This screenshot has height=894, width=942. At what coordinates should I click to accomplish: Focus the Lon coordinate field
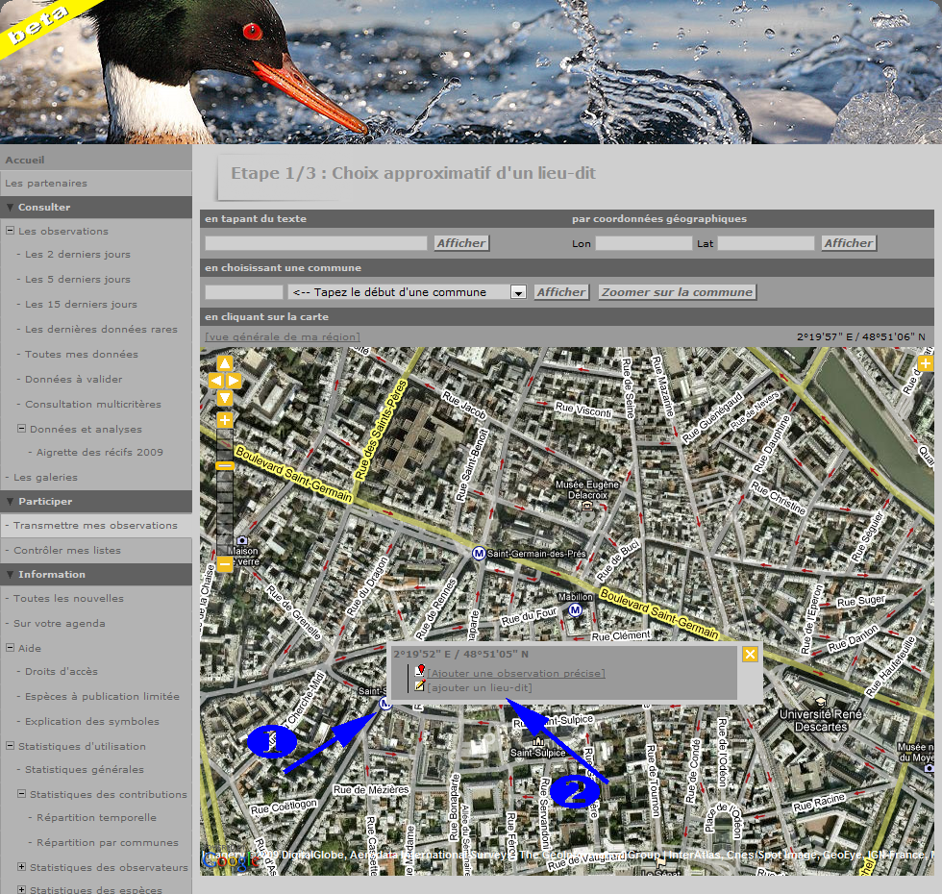tap(643, 243)
